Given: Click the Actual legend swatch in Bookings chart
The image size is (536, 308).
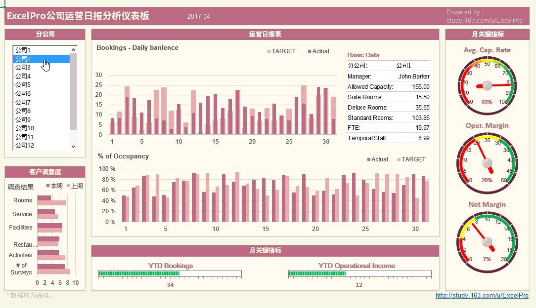Looking at the screenshot, I should click(310, 51).
